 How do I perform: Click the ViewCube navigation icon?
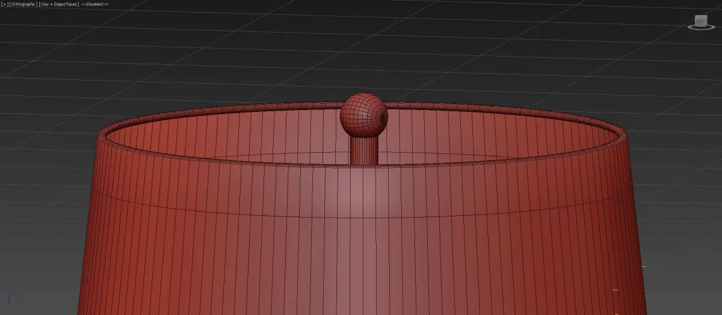point(700,22)
